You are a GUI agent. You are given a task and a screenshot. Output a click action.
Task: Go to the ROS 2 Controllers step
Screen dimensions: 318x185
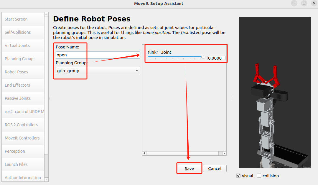click(x=23, y=125)
